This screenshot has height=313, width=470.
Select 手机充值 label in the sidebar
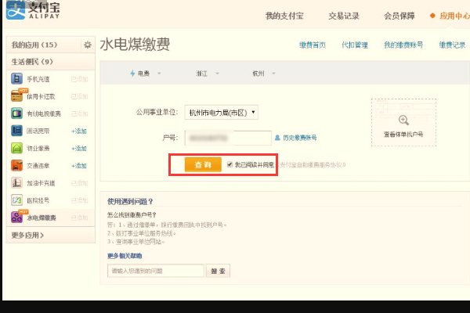coord(38,79)
